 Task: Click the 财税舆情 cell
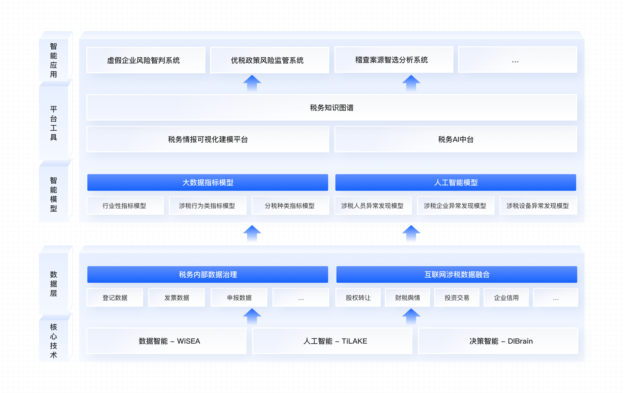click(407, 297)
